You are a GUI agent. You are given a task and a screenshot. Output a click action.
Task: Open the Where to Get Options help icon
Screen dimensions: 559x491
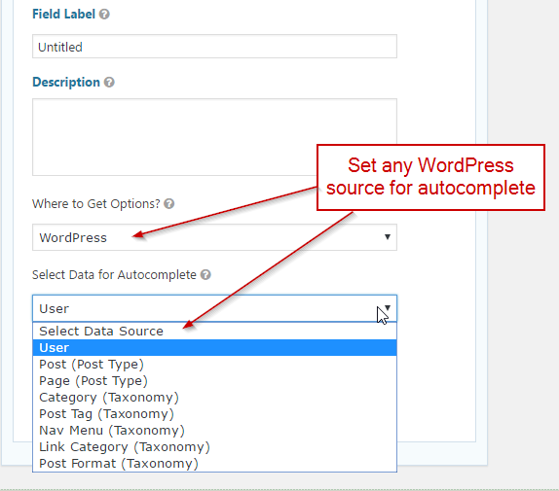pyautogui.click(x=169, y=204)
